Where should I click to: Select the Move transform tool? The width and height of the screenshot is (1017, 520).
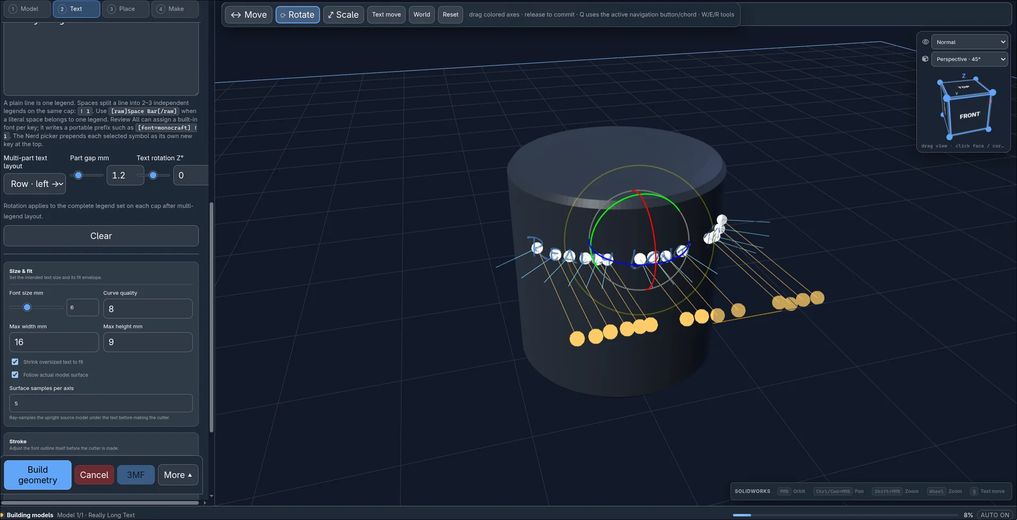[x=248, y=15]
